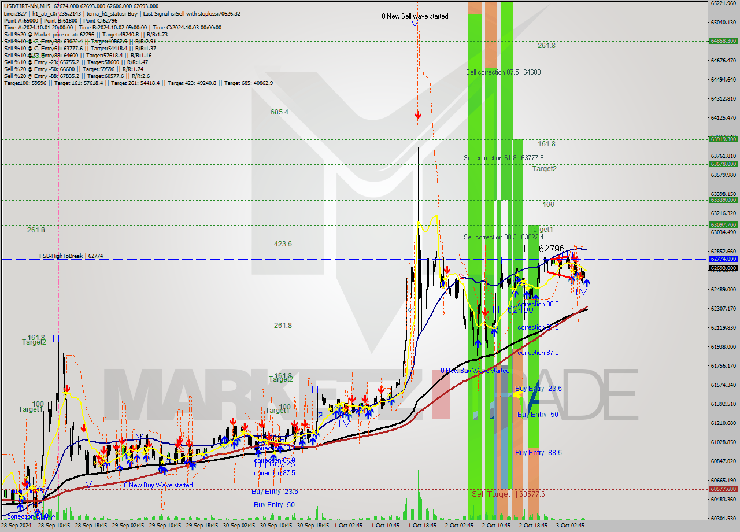Click 'Sell correction 87.5 | 64600' label
740x532 pixels.
tap(504, 72)
